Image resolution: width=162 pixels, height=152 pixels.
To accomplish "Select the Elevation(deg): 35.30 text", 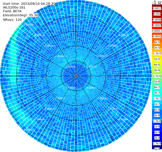I will (21, 15).
